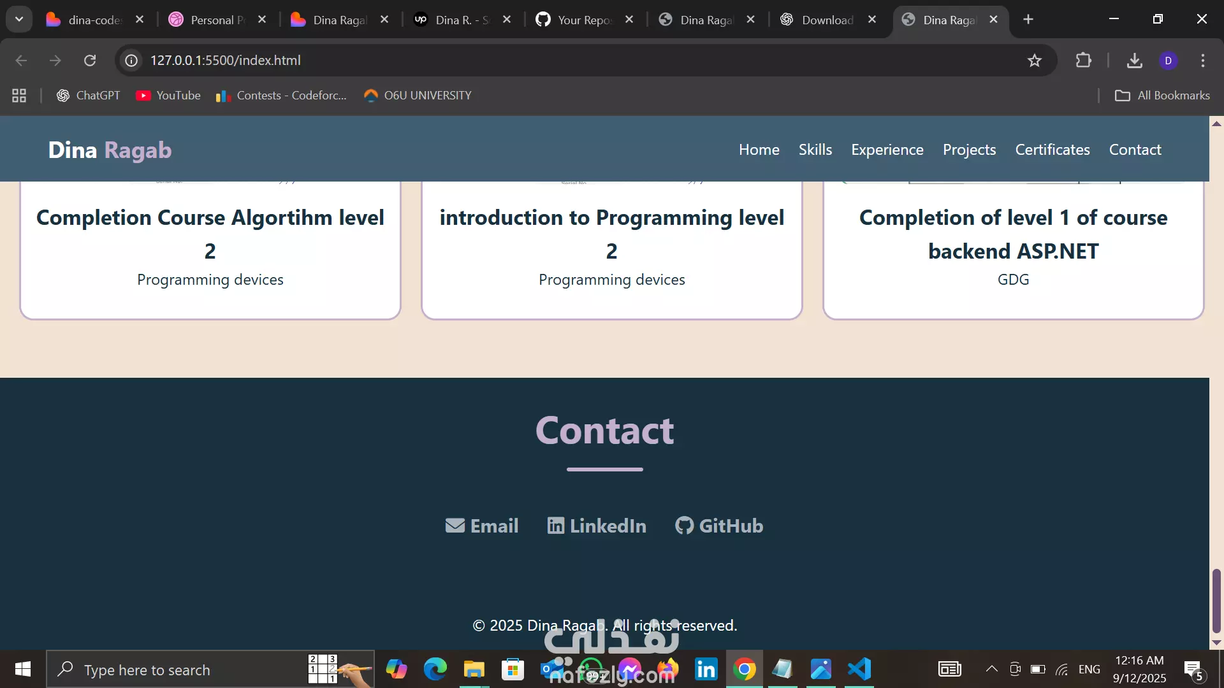This screenshot has width=1224, height=688.
Task: Click the page vertical scrollbar thumb
Action: (x=1216, y=600)
